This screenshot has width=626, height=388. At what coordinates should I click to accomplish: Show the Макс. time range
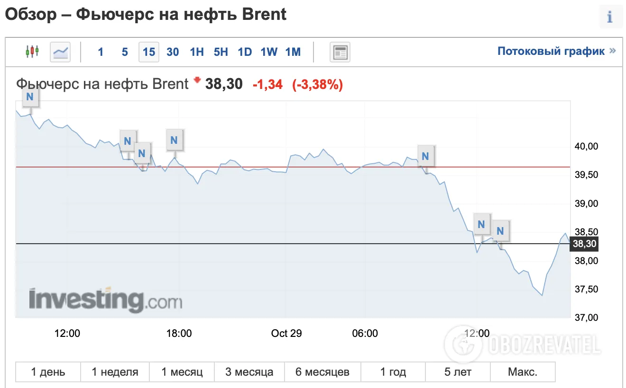pos(523,372)
